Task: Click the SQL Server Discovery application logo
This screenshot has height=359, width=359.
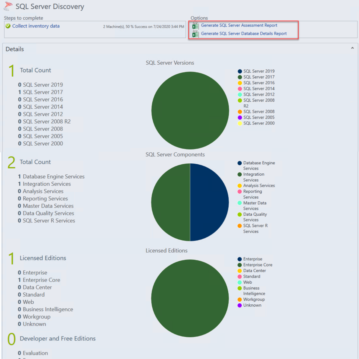Action: (x=8, y=6)
